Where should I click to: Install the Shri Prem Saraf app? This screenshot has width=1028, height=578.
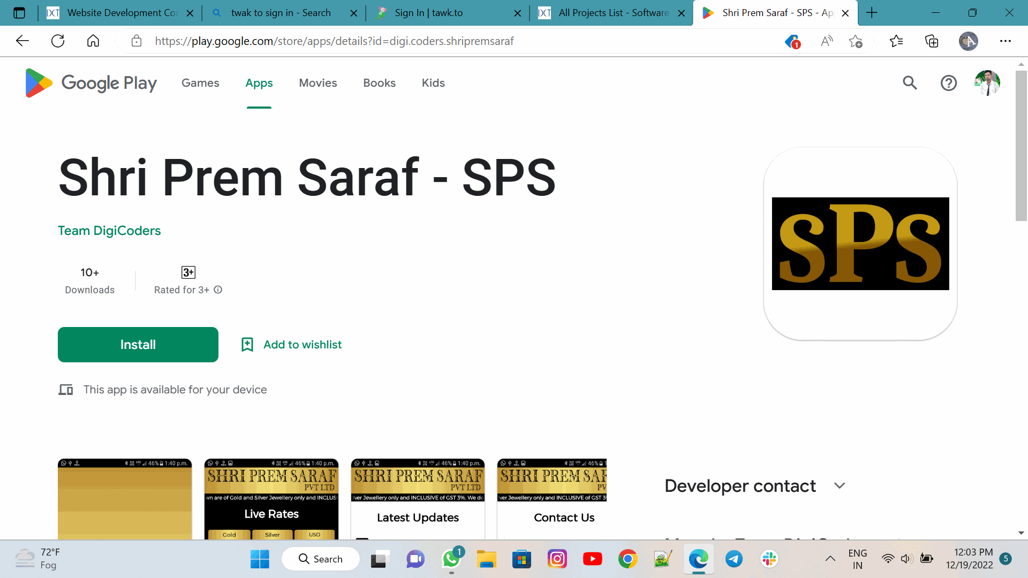click(138, 345)
